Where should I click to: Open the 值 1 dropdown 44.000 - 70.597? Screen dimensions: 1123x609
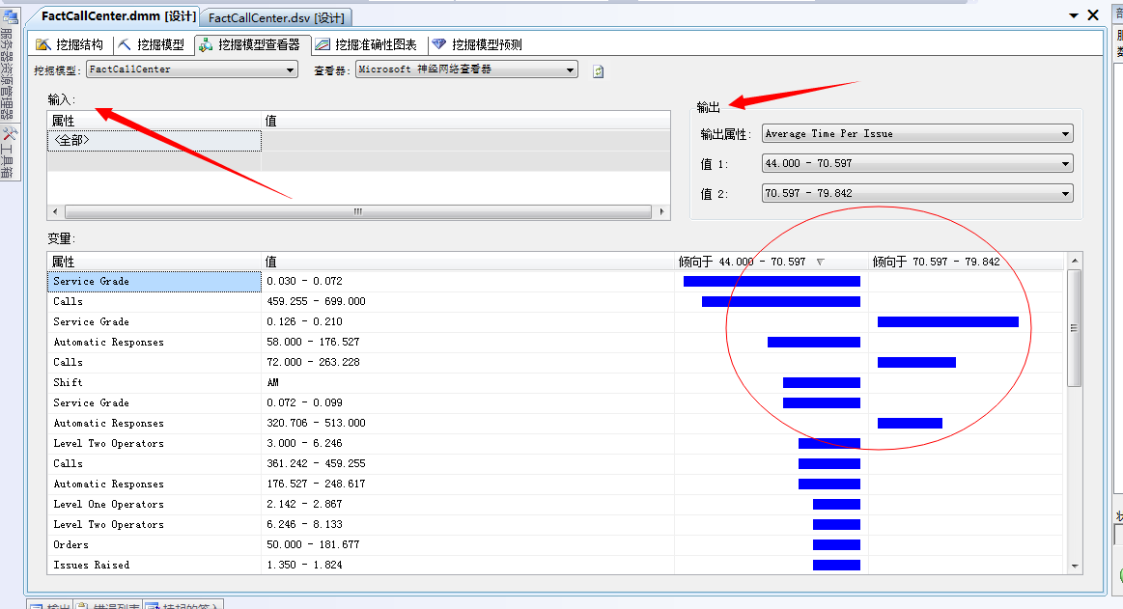coord(917,164)
